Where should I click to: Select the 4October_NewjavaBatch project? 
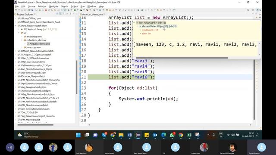coord(33,76)
